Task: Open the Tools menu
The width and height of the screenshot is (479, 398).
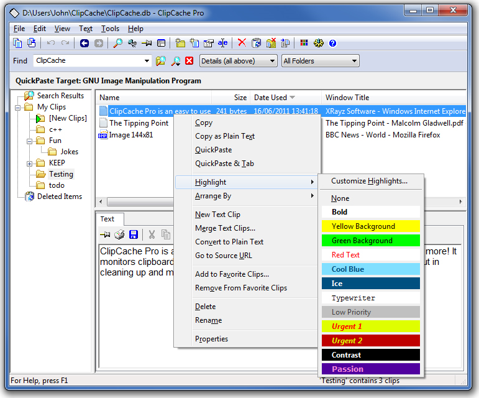Action: [x=111, y=29]
